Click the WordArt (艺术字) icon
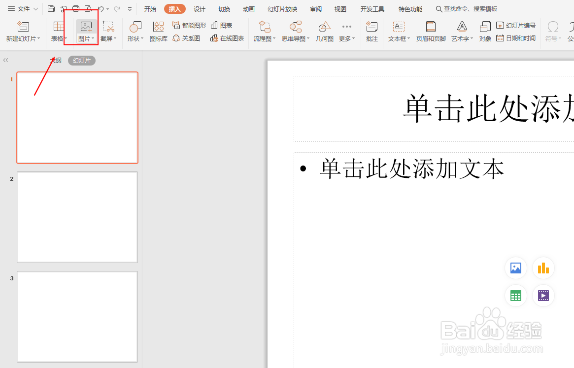This screenshot has height=368, width=574. pos(462,27)
